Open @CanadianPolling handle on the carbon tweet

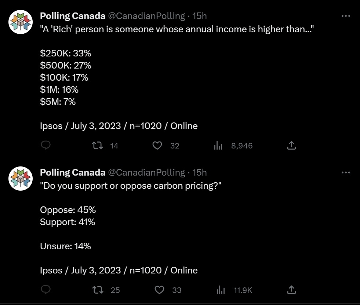pyautogui.click(x=146, y=172)
